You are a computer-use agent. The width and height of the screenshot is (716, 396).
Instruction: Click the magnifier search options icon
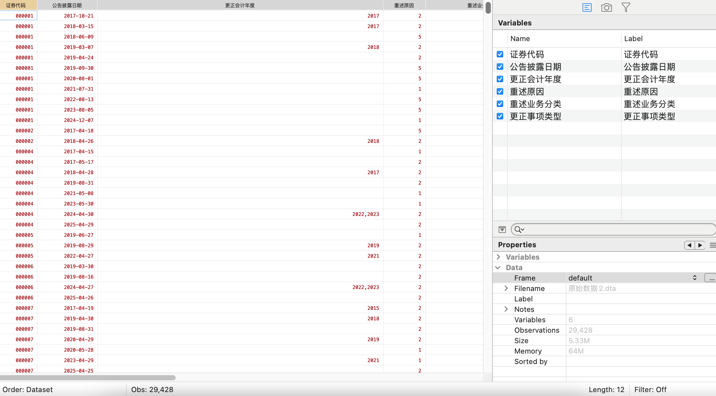519,230
